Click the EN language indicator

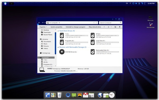127,3
